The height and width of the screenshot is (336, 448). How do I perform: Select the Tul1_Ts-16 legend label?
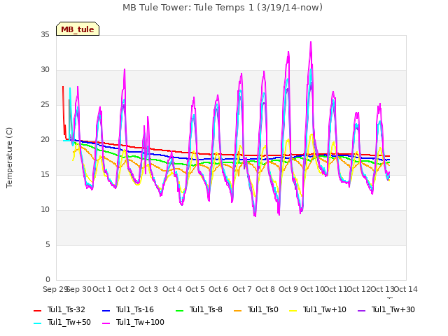pyautogui.click(x=135, y=309)
